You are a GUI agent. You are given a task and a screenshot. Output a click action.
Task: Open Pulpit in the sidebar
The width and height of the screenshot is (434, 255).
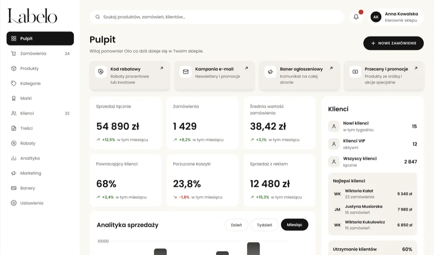[40, 38]
